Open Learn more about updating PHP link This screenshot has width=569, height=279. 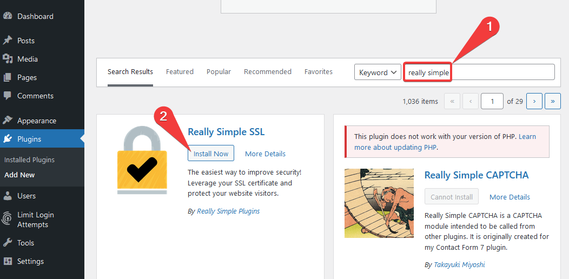(x=445, y=142)
